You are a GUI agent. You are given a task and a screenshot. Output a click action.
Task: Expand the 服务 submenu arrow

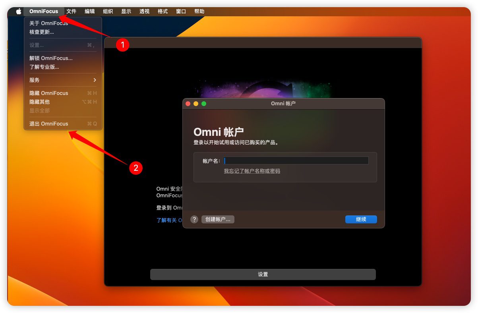coord(95,80)
